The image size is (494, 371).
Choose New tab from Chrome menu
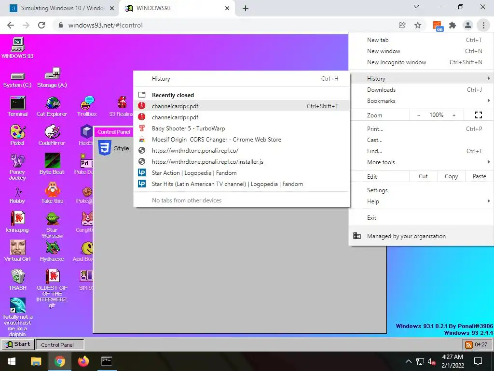click(422, 40)
